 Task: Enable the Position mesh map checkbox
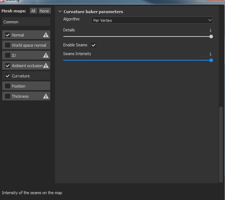(x=7, y=86)
